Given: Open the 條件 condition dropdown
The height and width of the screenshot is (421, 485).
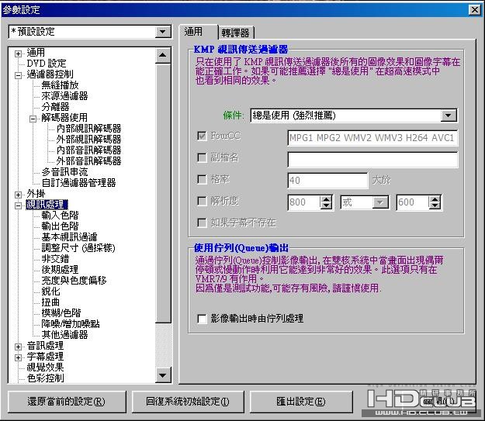Looking at the screenshot, I should [x=449, y=116].
